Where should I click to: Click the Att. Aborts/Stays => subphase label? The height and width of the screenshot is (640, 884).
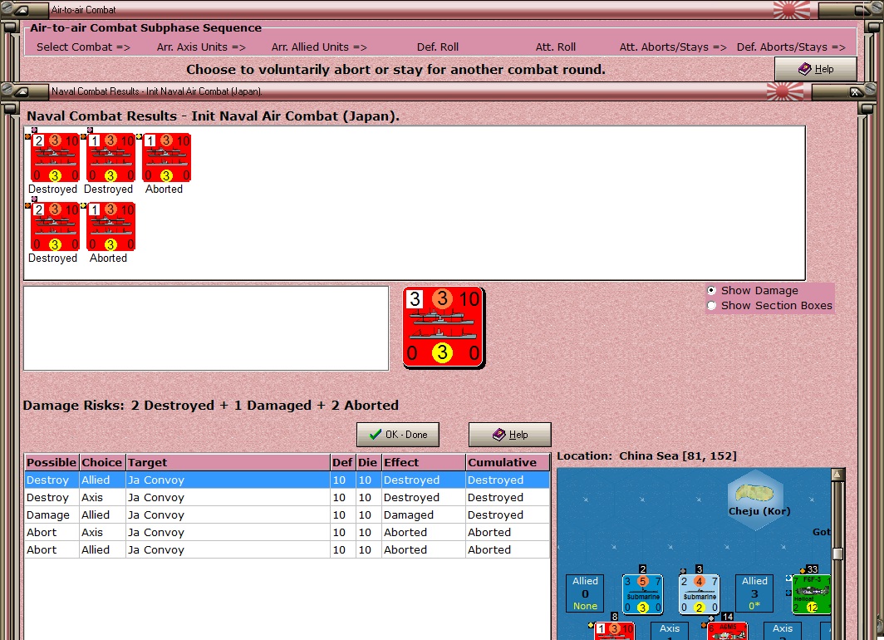click(x=673, y=47)
